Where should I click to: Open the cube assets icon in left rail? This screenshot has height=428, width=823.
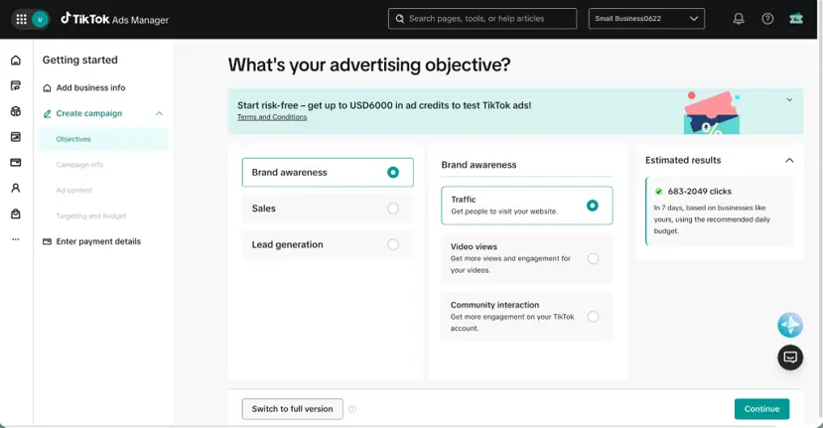(16, 111)
